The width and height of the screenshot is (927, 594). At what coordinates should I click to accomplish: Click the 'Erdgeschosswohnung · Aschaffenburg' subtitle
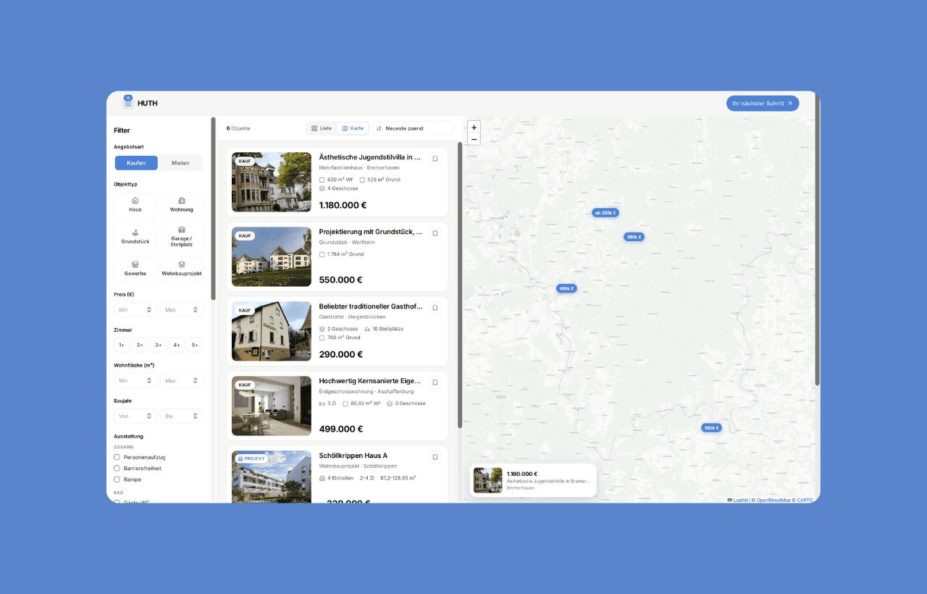click(x=366, y=392)
